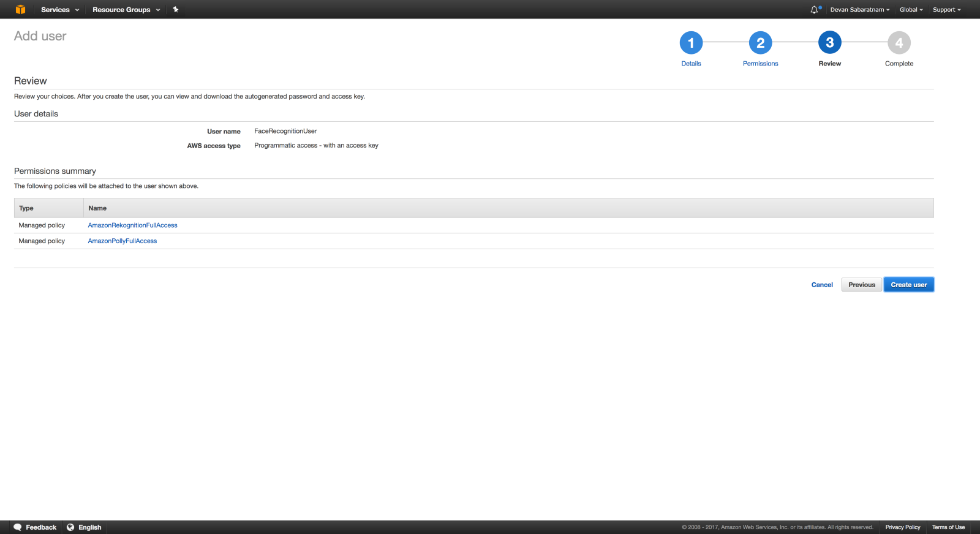Go to step 2 Permissions circle
980x534 pixels.
click(760, 43)
